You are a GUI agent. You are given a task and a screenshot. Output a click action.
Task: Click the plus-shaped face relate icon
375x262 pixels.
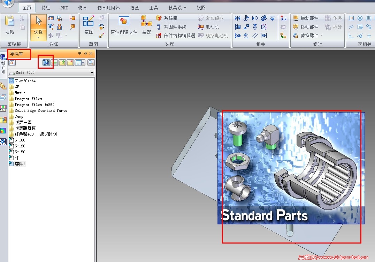pyautogui.click(x=369, y=36)
